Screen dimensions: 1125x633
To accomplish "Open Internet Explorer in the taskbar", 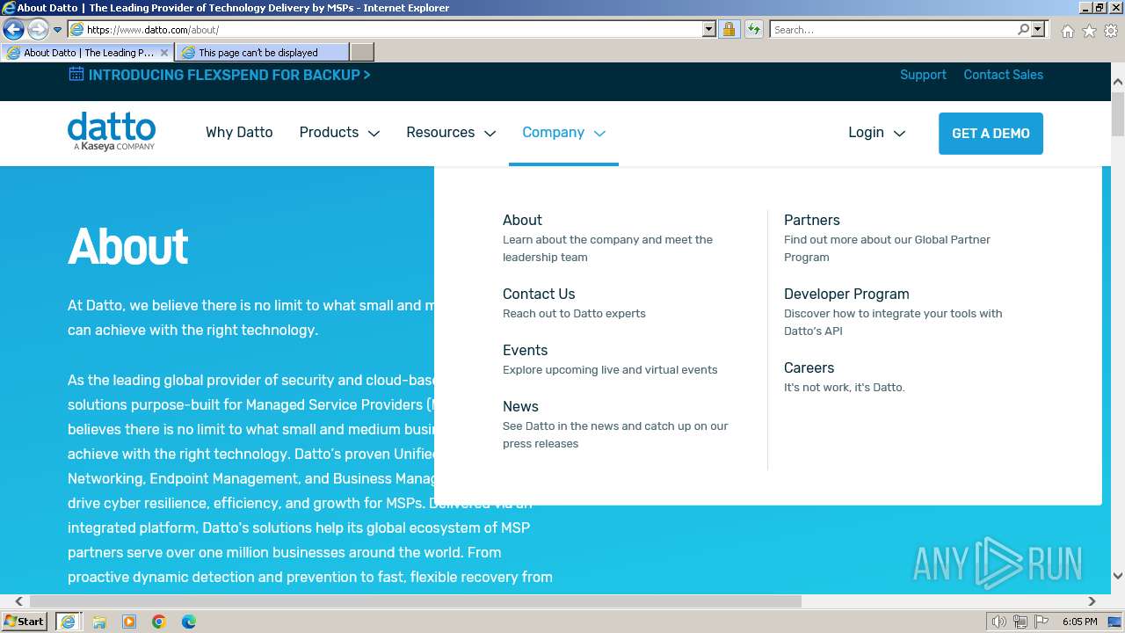I will (x=68, y=621).
